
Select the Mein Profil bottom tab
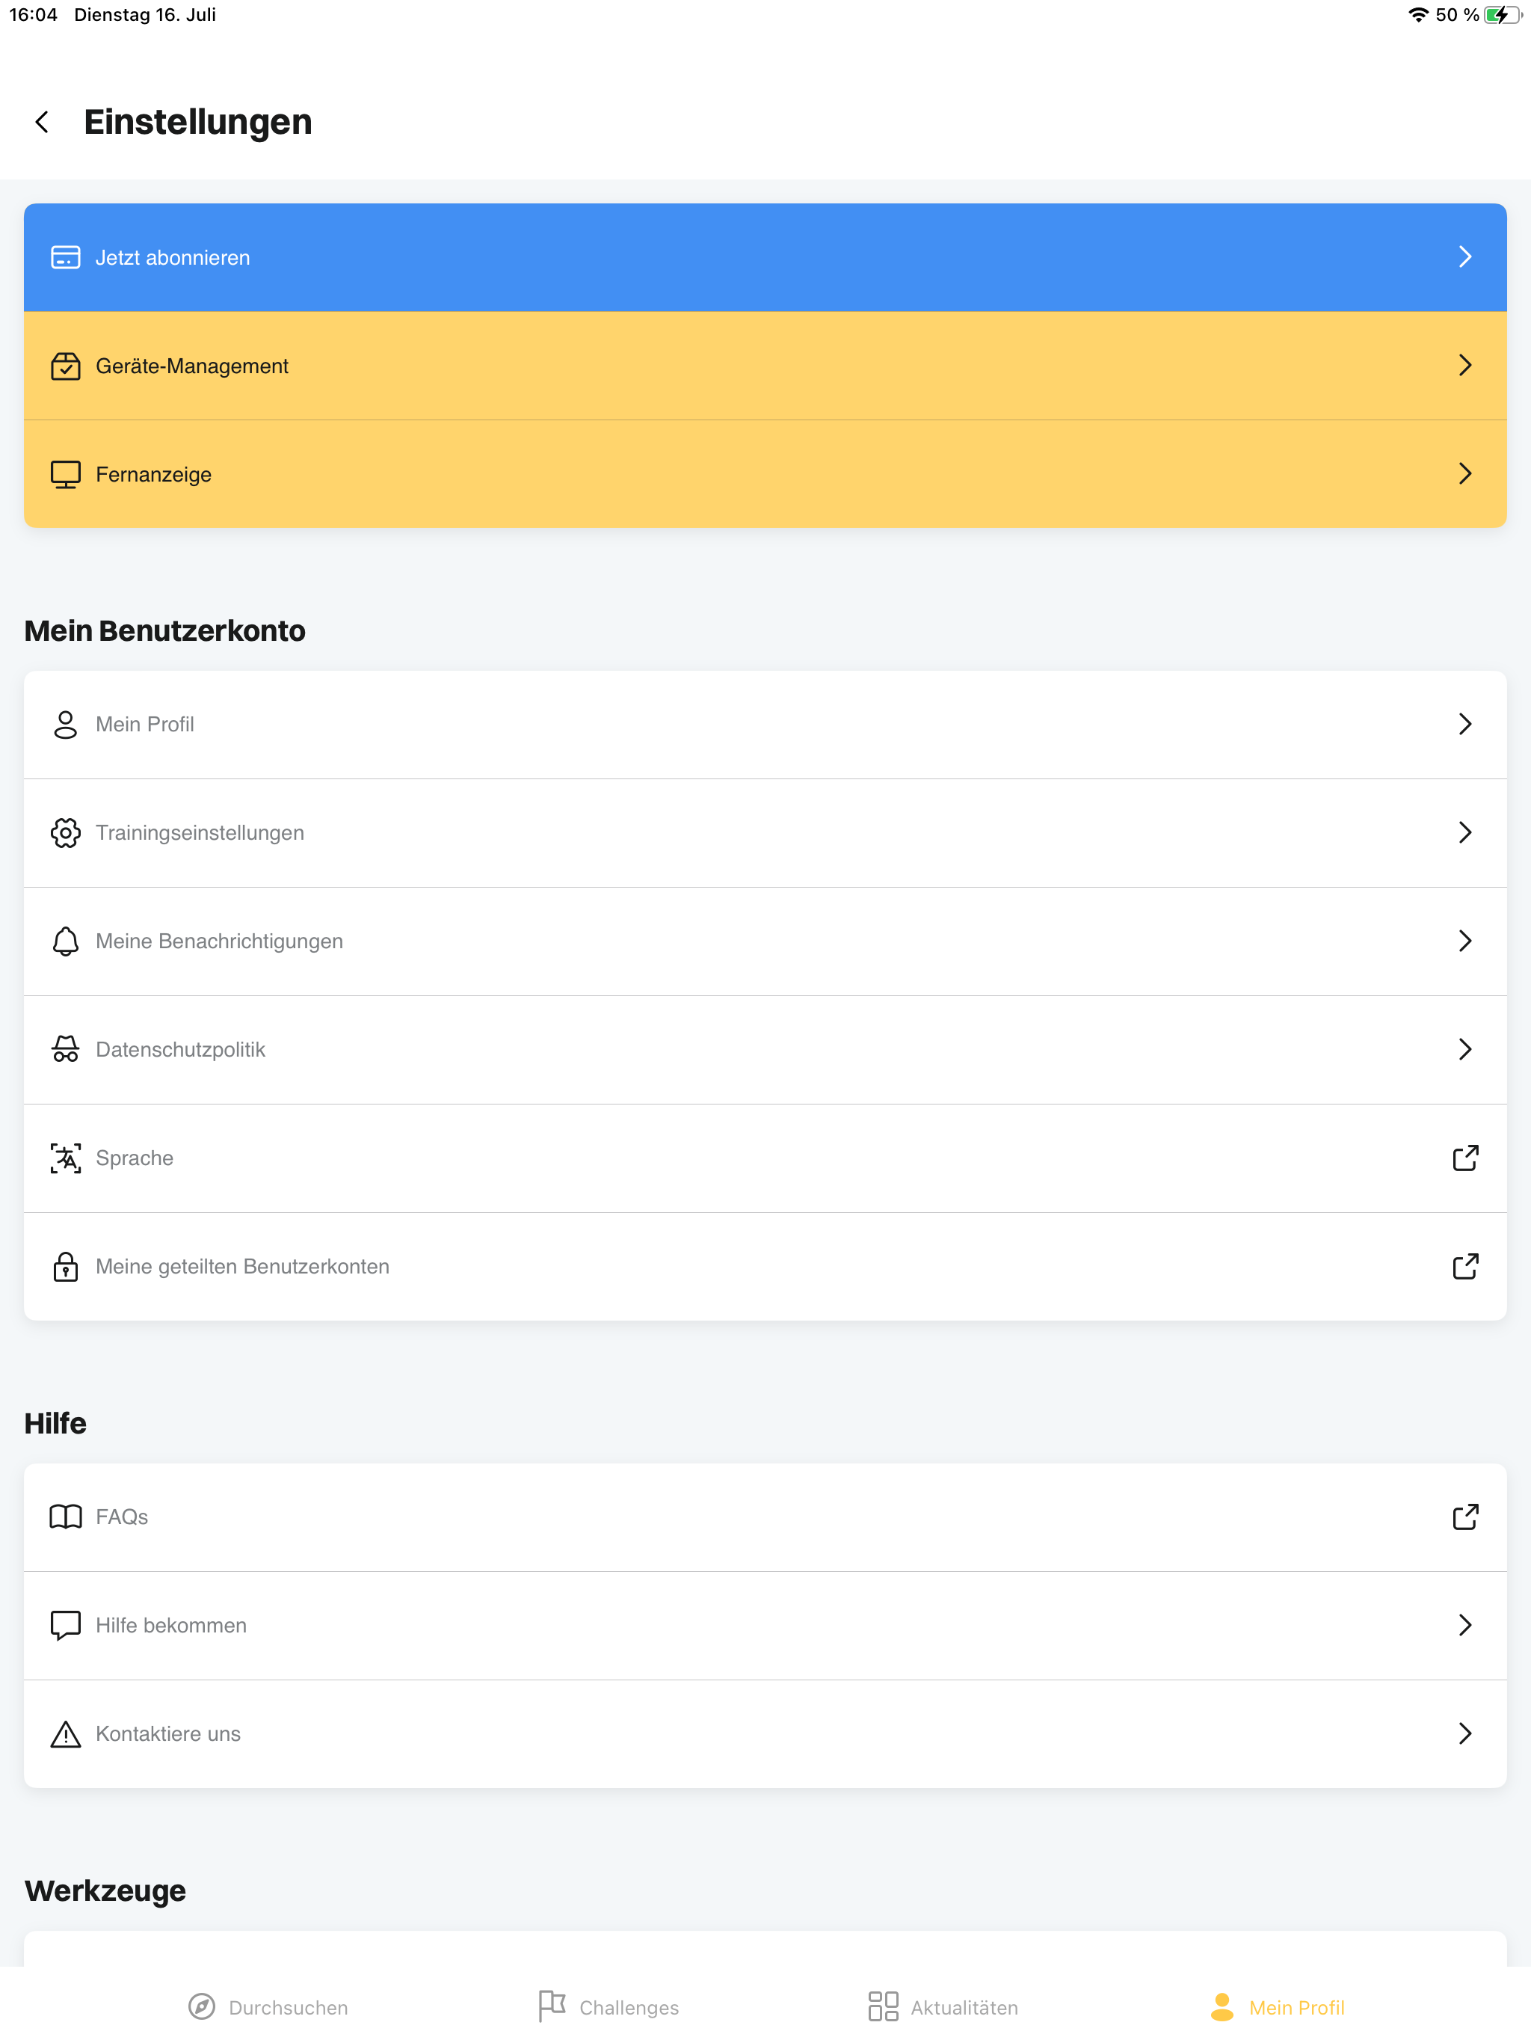coord(1277,2006)
